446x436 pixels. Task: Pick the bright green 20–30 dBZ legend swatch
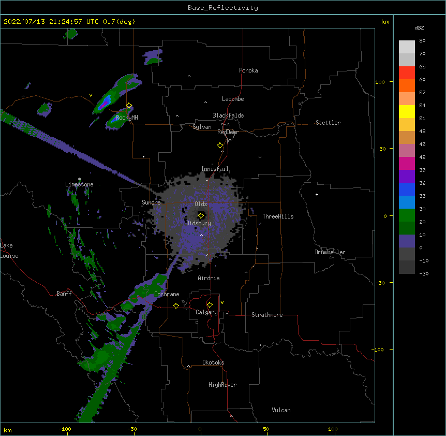coord(407,215)
